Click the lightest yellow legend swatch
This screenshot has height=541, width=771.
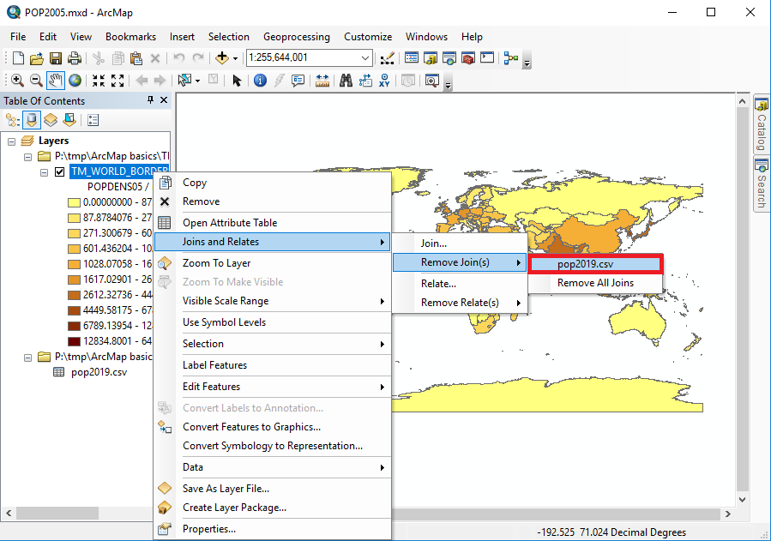coord(74,202)
